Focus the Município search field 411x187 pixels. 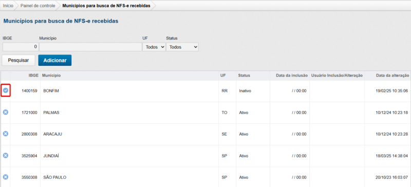point(90,47)
